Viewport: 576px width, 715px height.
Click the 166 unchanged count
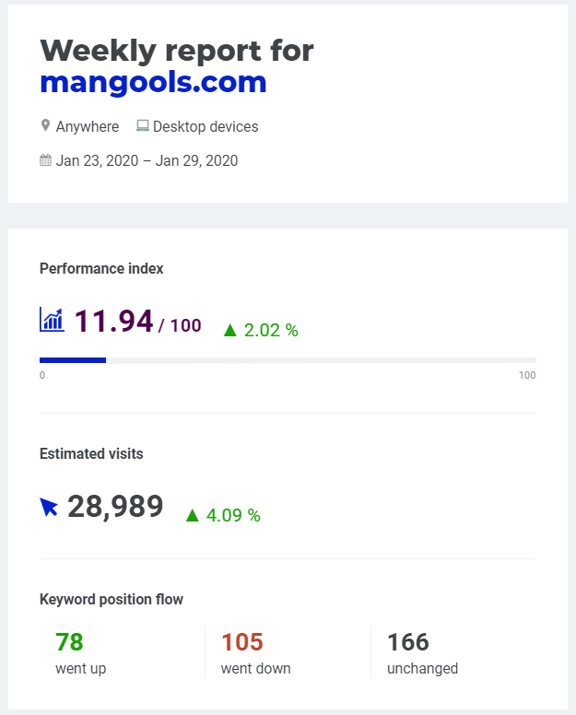408,642
